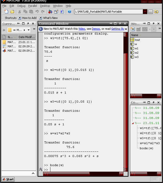Image resolution: width=163 pixels, height=183 pixels.
Task: Click How to Add shortcut
Action: click(27, 18)
